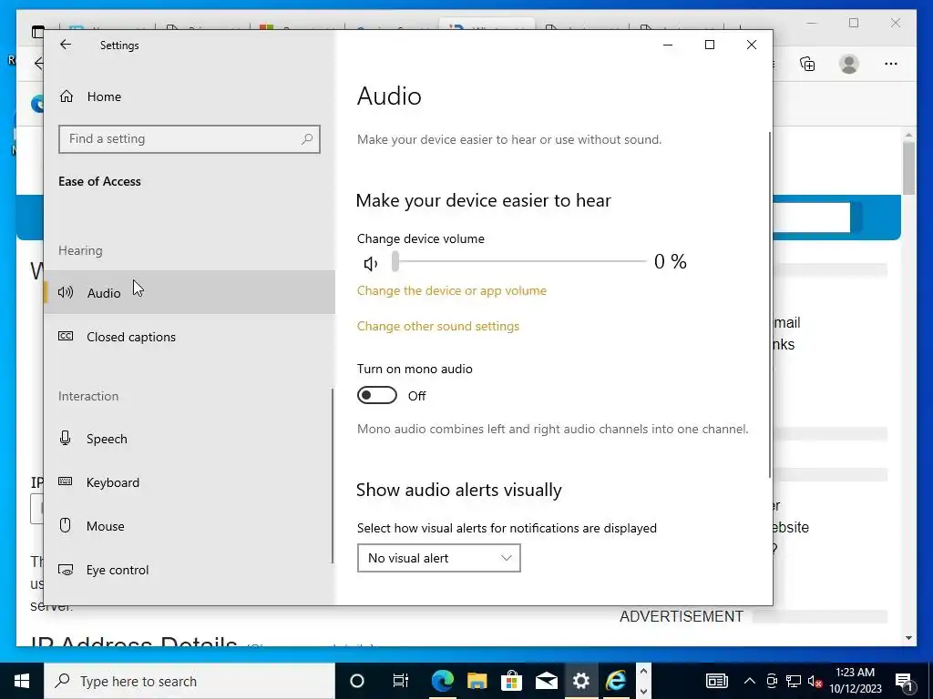
Task: Show hidden system tray icons
Action: pos(750,681)
